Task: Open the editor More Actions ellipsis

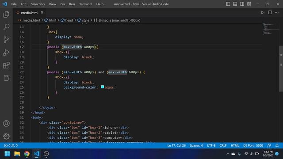Action: (277, 12)
